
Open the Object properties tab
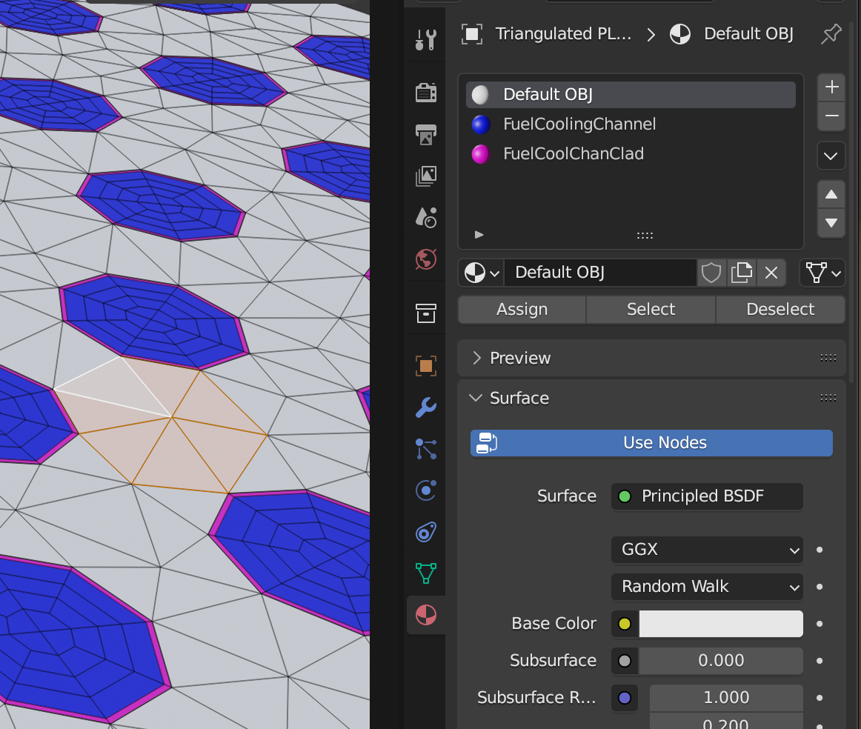(426, 365)
